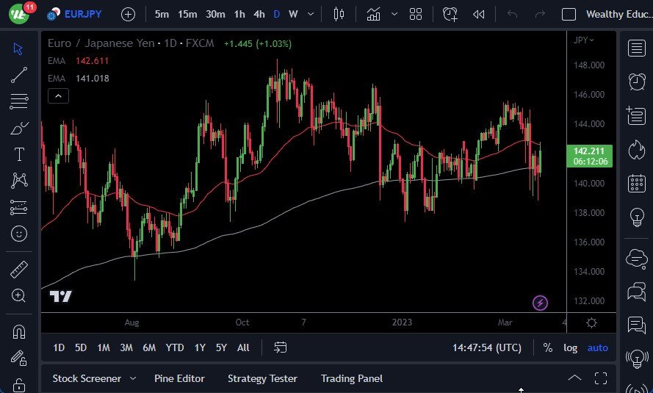The image size is (653, 393).
Task: Collapse the indicator legend chevron
Action: tap(58, 95)
